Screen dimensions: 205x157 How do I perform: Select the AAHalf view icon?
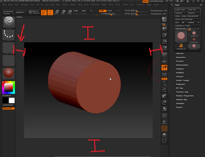pyautogui.click(x=164, y=48)
